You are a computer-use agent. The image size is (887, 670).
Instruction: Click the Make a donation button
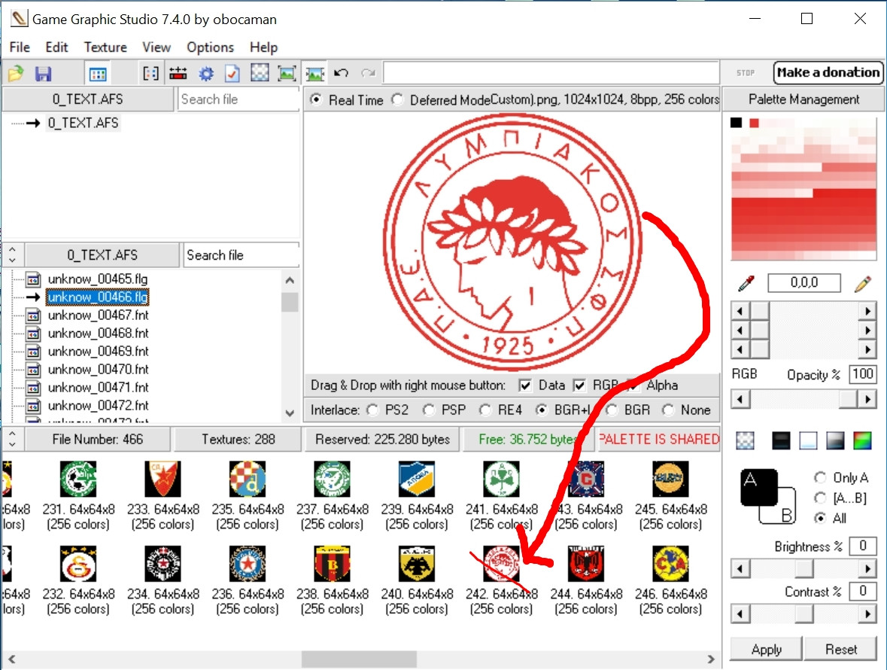[x=828, y=72]
